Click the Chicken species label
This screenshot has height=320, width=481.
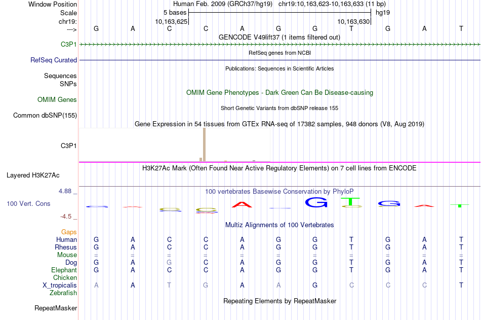tap(65, 277)
